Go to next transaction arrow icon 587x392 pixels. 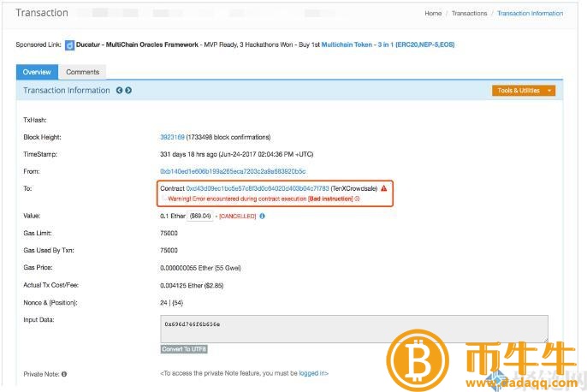(128, 90)
